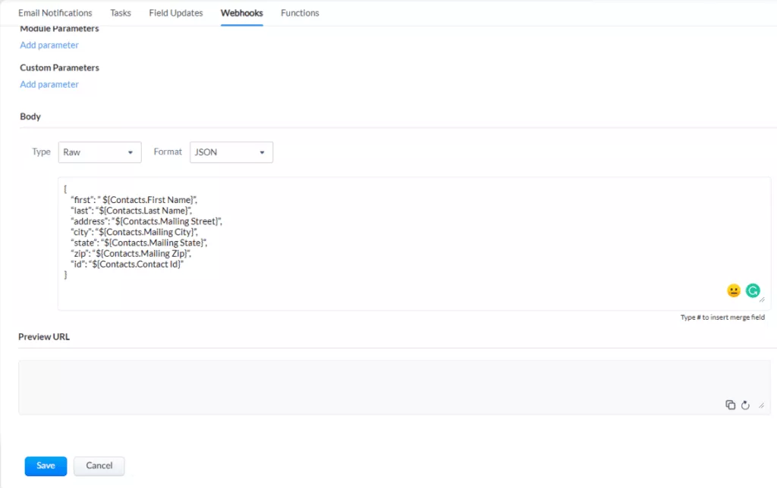The image size is (777, 488).
Task: Click the Preview URL display box
Action: 395,387
